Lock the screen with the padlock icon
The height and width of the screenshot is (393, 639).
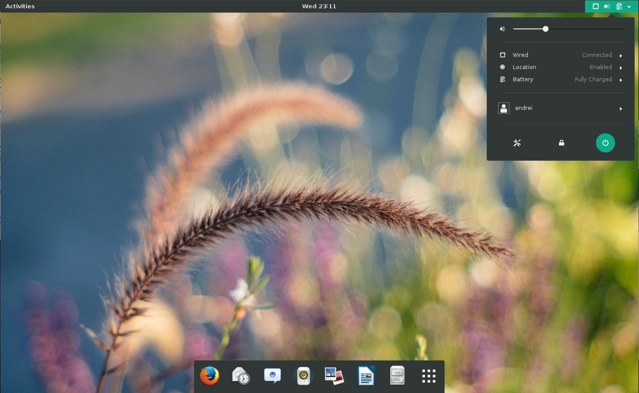coord(562,143)
